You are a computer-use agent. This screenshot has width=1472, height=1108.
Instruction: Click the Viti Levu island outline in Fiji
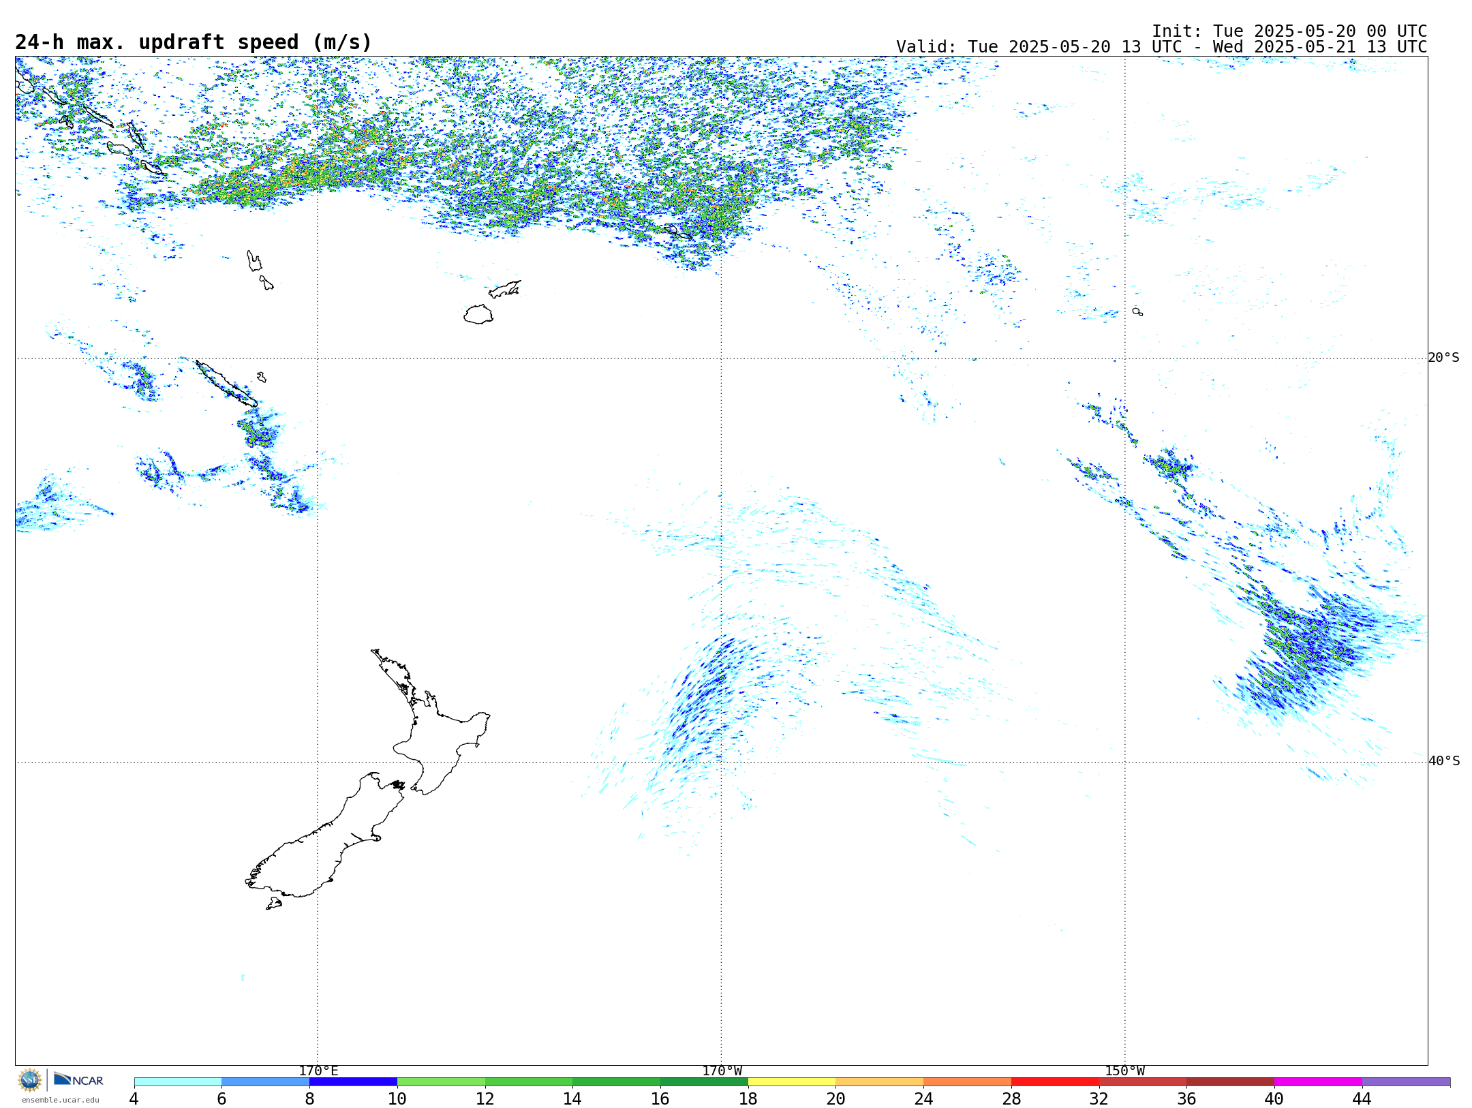pyautogui.click(x=478, y=314)
